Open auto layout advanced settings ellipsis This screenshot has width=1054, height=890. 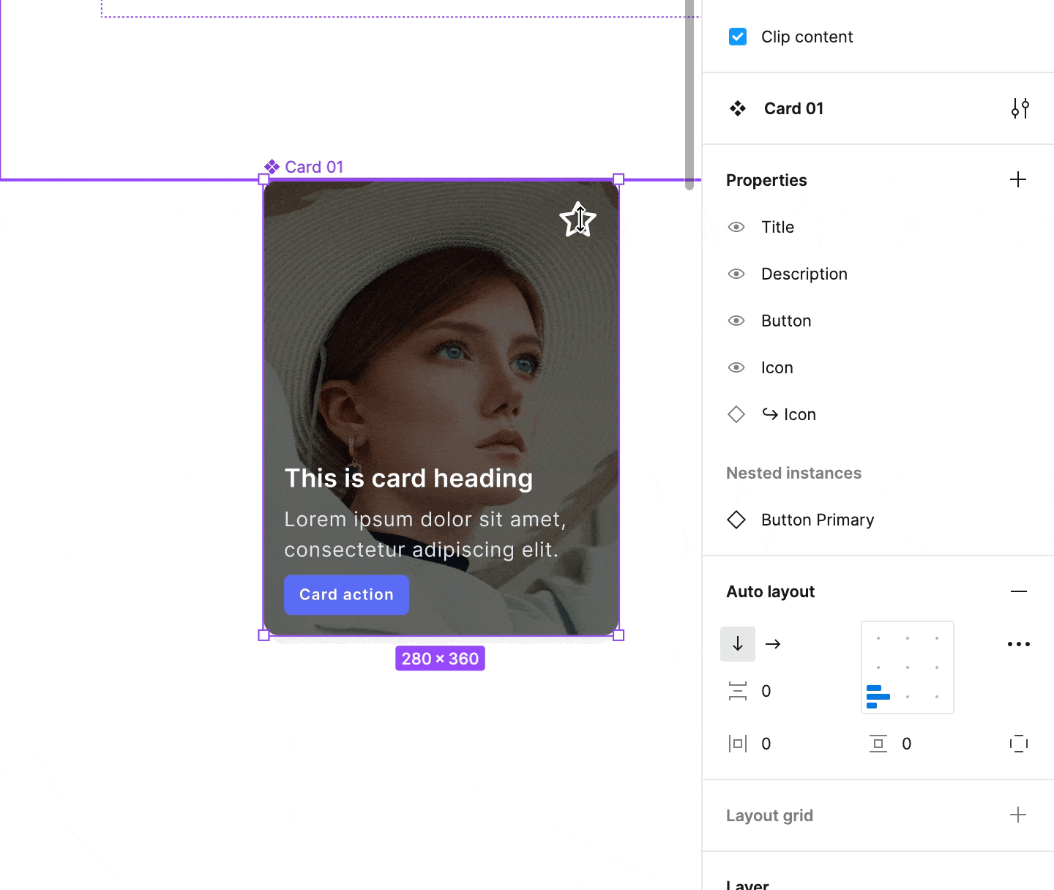[1018, 644]
